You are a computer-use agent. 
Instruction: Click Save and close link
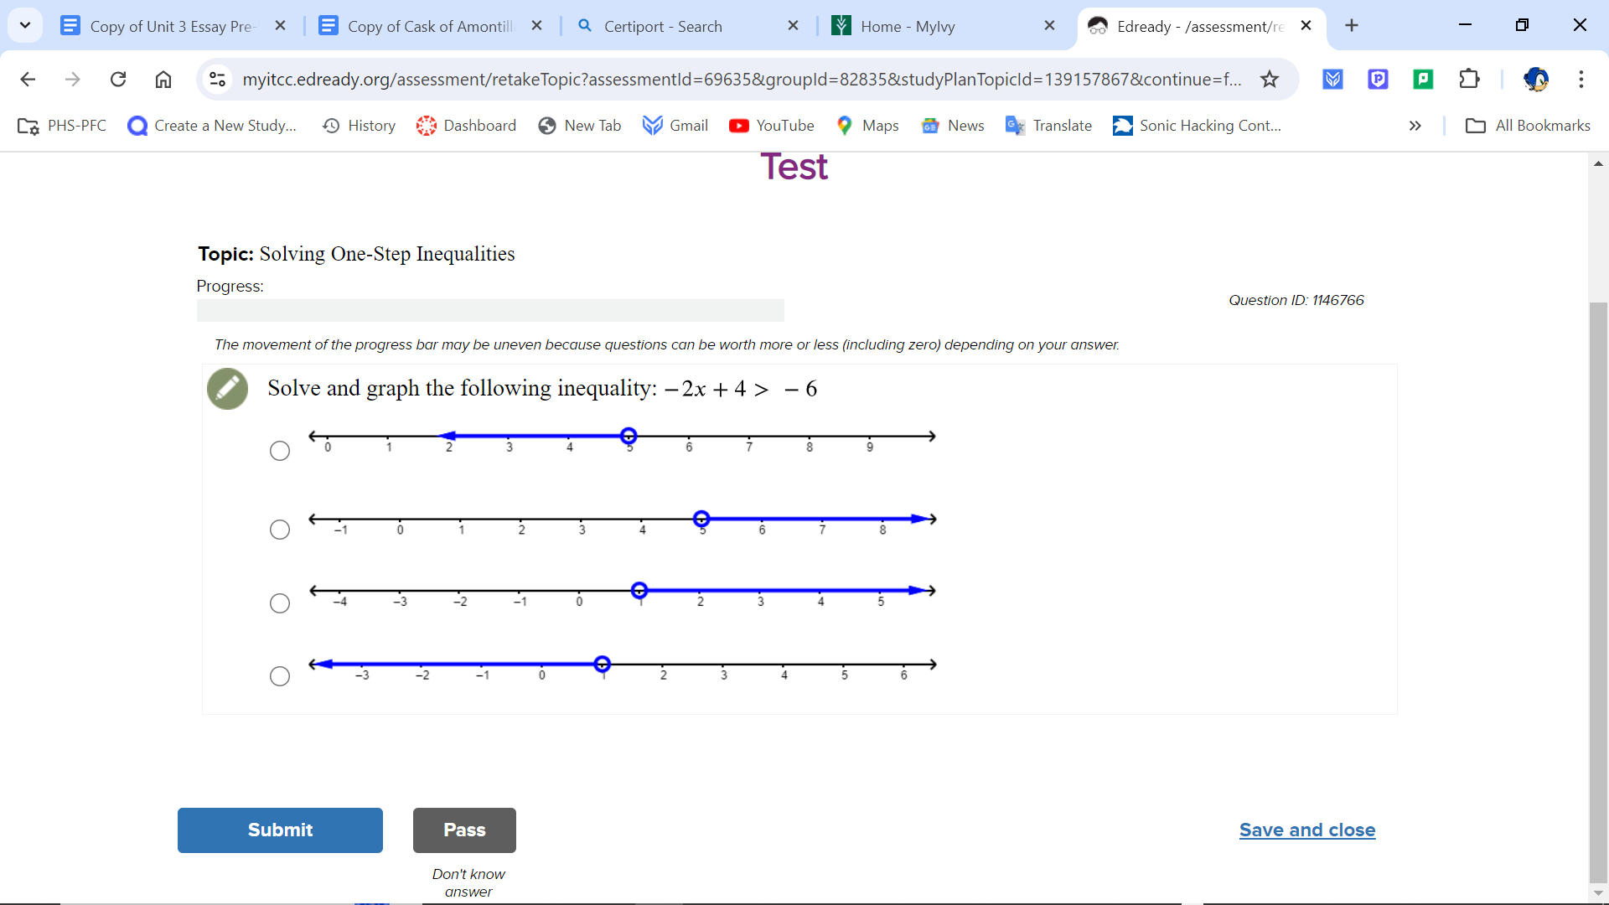1307,830
